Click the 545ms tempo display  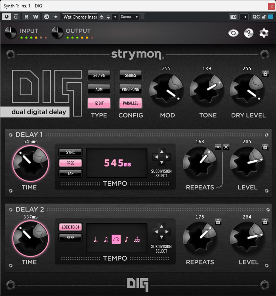click(117, 163)
